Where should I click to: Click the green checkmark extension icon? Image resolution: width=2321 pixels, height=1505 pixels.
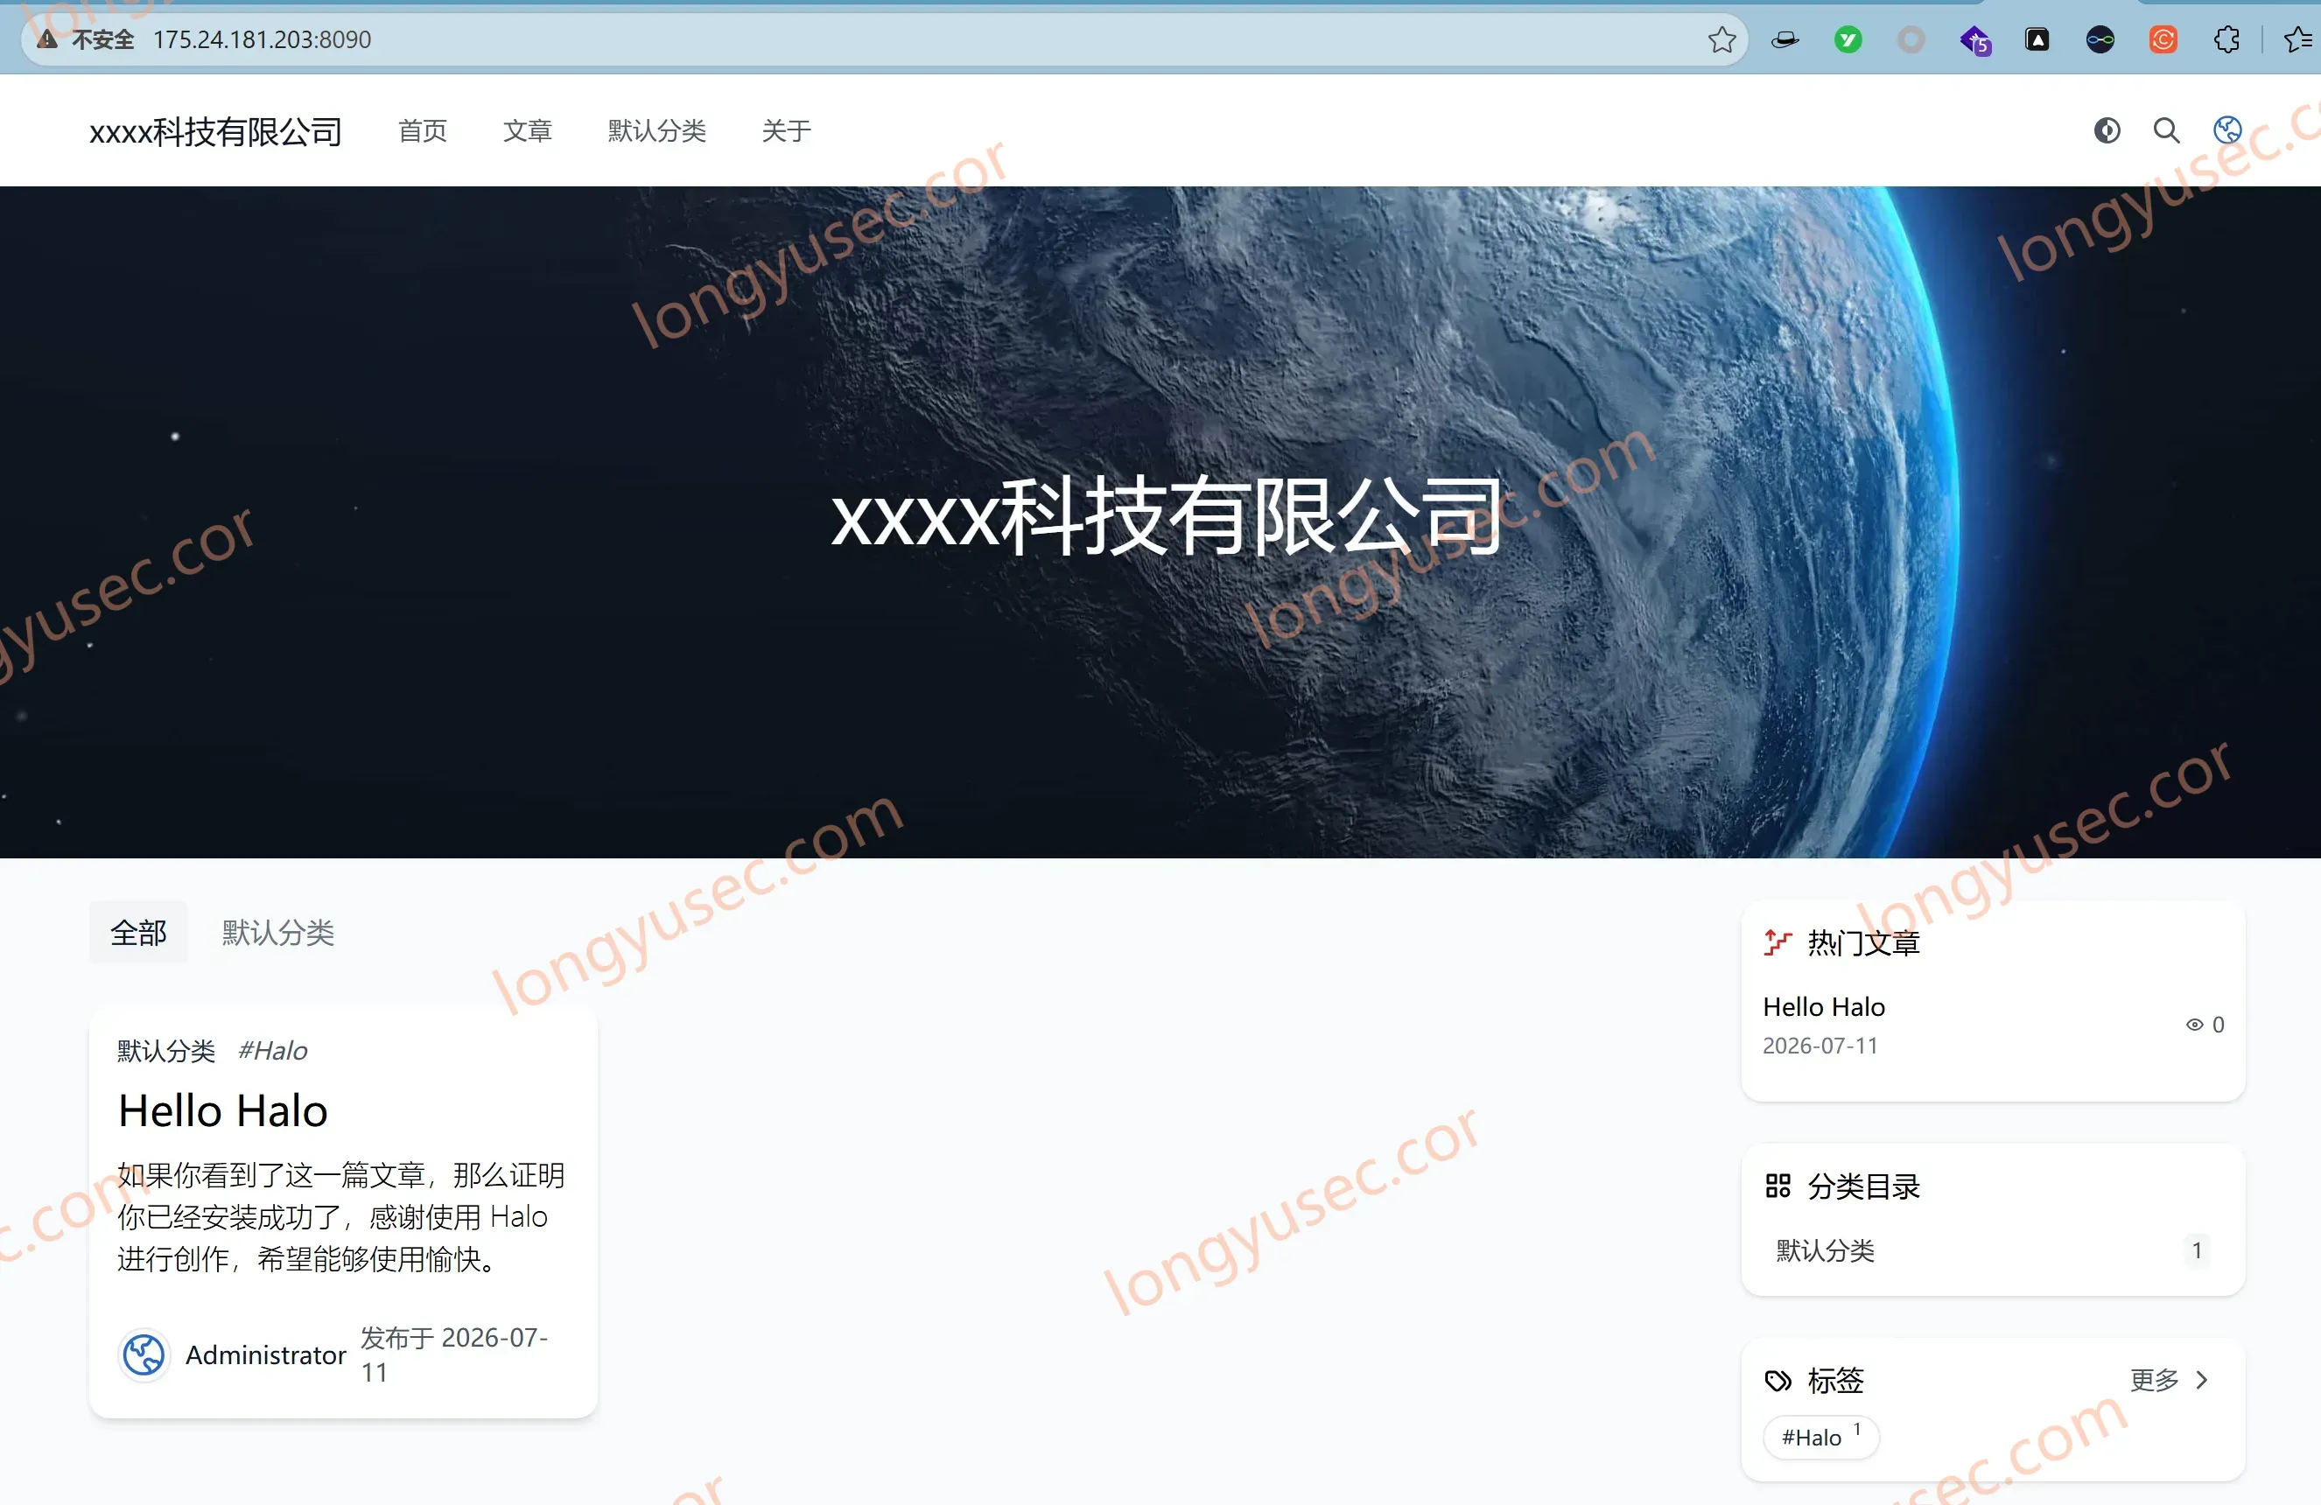1847,40
